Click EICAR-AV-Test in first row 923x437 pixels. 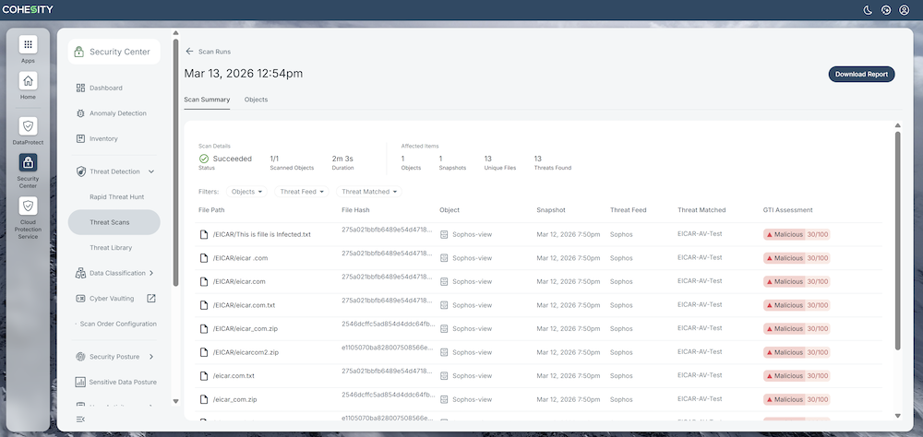[700, 233]
